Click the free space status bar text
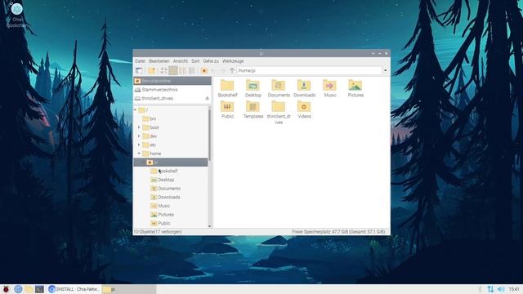 [338, 231]
